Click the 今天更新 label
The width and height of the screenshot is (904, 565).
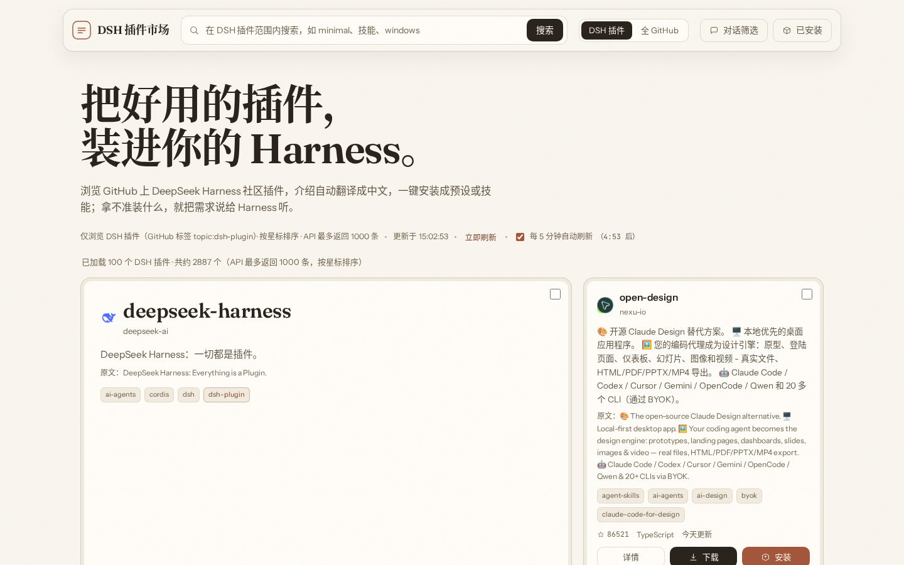[x=697, y=535]
